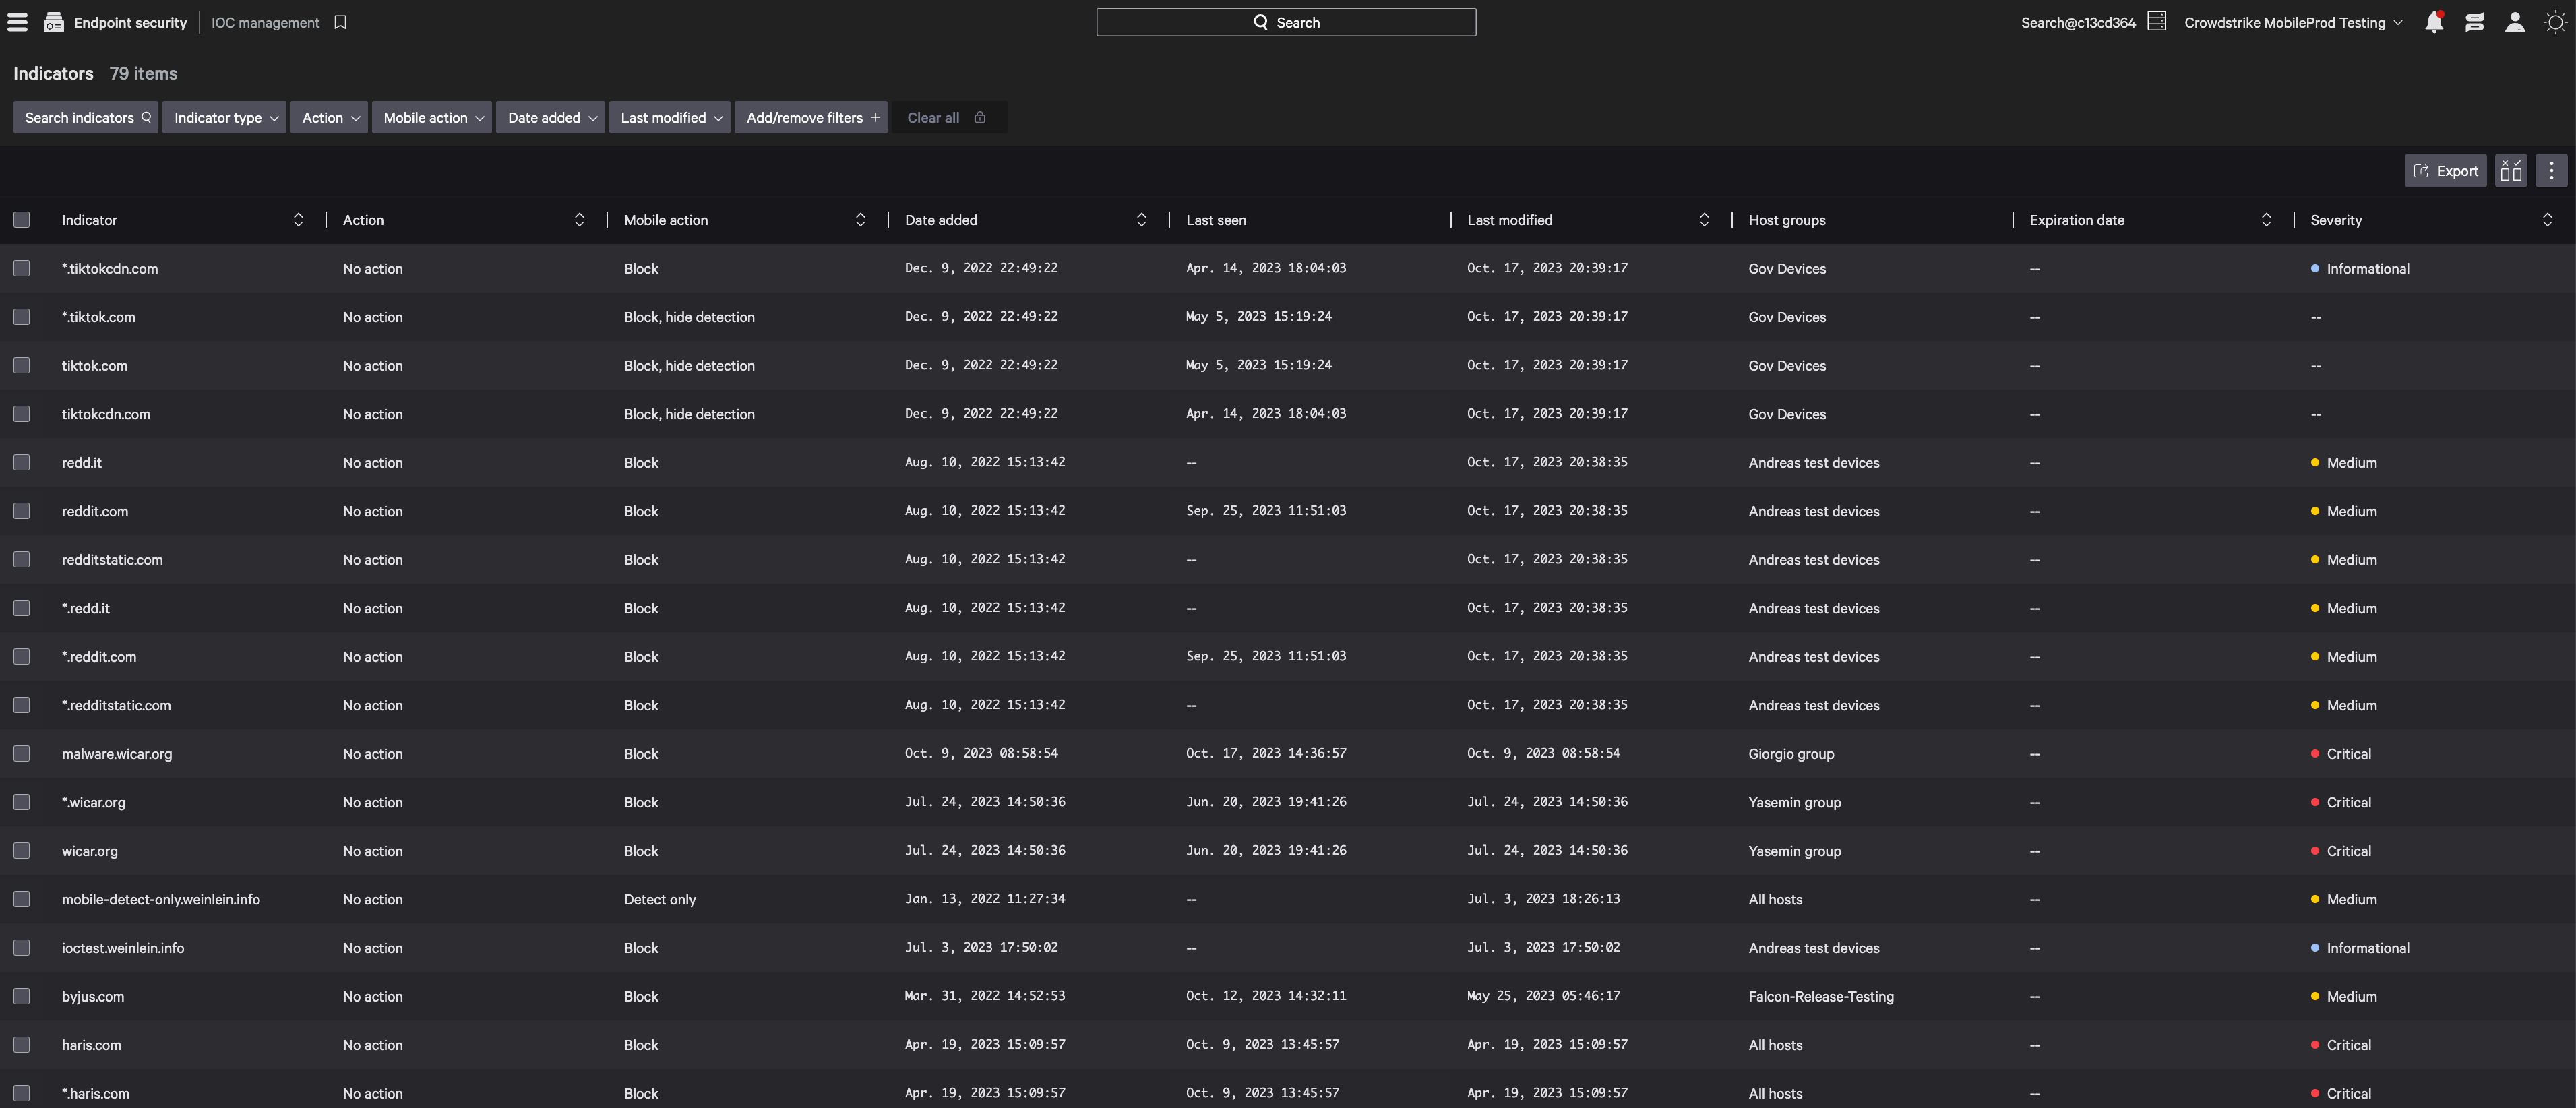Open the Falcon messages icon beside the bell

2475,22
